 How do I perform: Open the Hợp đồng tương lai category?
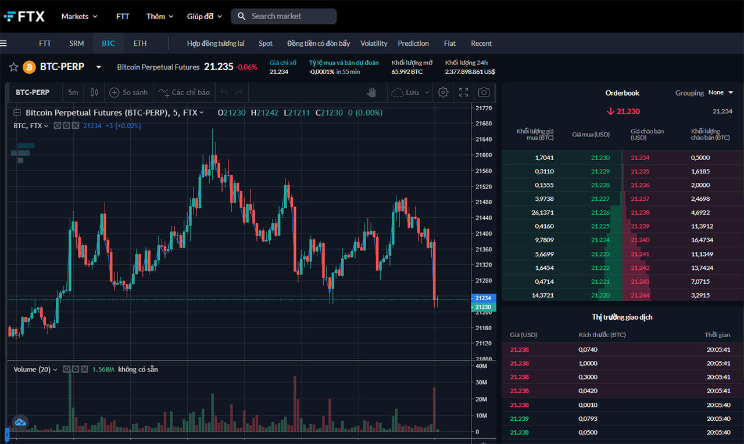click(216, 44)
